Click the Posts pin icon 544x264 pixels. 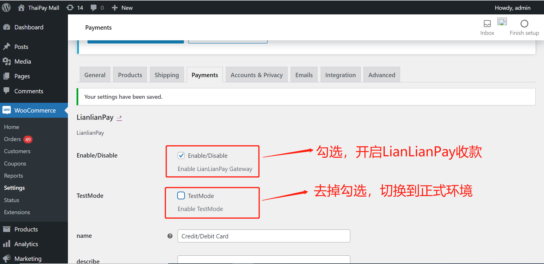[x=7, y=47]
